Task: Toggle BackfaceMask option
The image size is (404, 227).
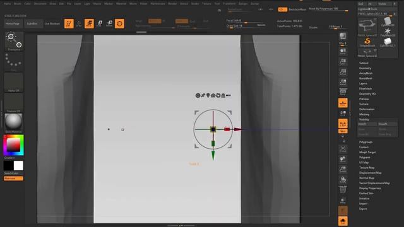Action: (297, 9)
